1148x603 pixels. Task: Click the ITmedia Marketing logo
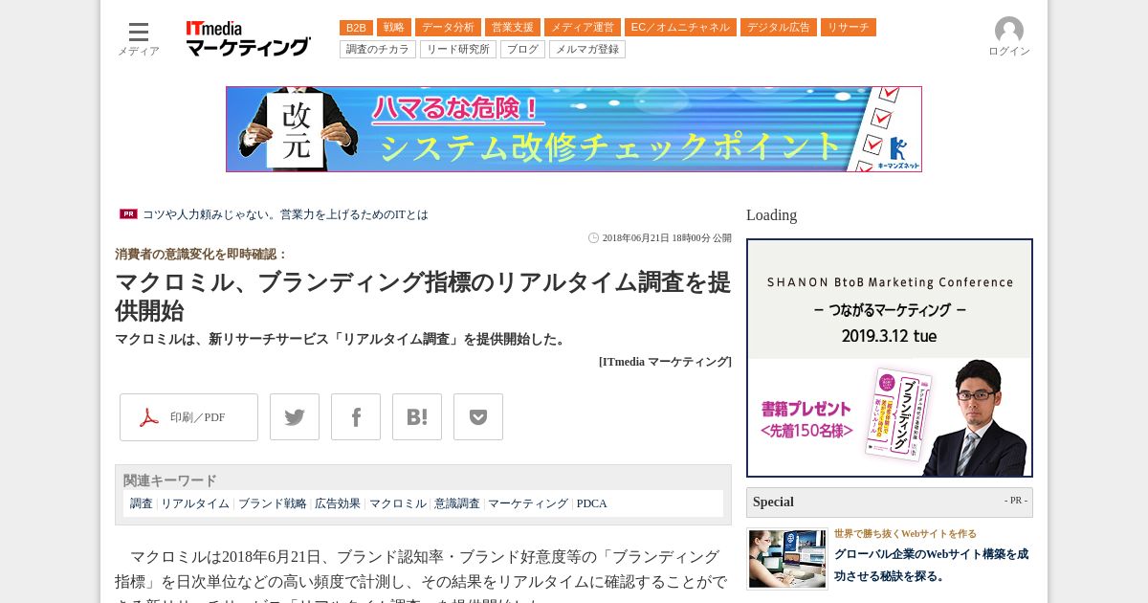tap(248, 38)
